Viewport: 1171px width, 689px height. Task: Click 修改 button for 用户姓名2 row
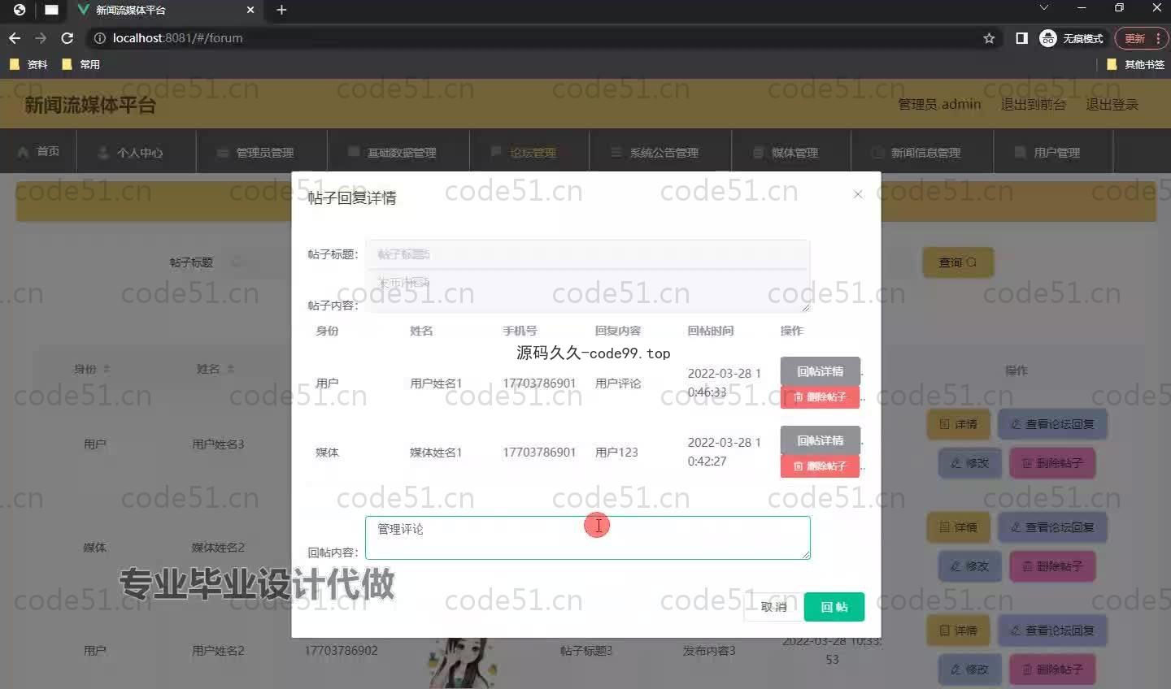969,669
